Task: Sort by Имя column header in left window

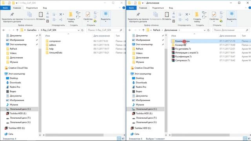Action: click(x=47, y=36)
